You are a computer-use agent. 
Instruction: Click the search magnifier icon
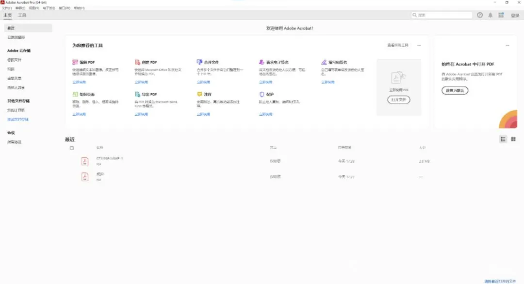pos(414,15)
